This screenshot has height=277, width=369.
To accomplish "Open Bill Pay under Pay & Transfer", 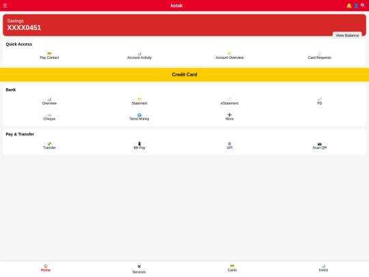I will pos(139,146).
